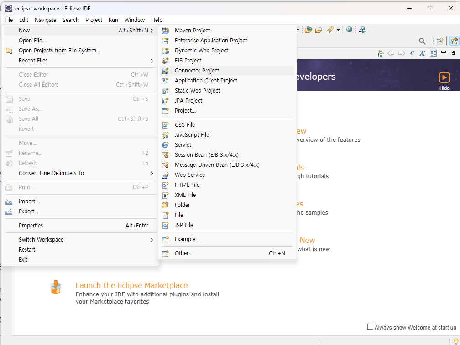Select JPA Project icon
The height and width of the screenshot is (345, 460).
(x=166, y=101)
